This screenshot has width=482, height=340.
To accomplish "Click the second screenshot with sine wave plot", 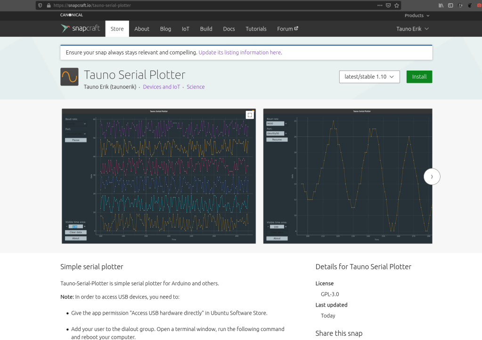I will (347, 176).
